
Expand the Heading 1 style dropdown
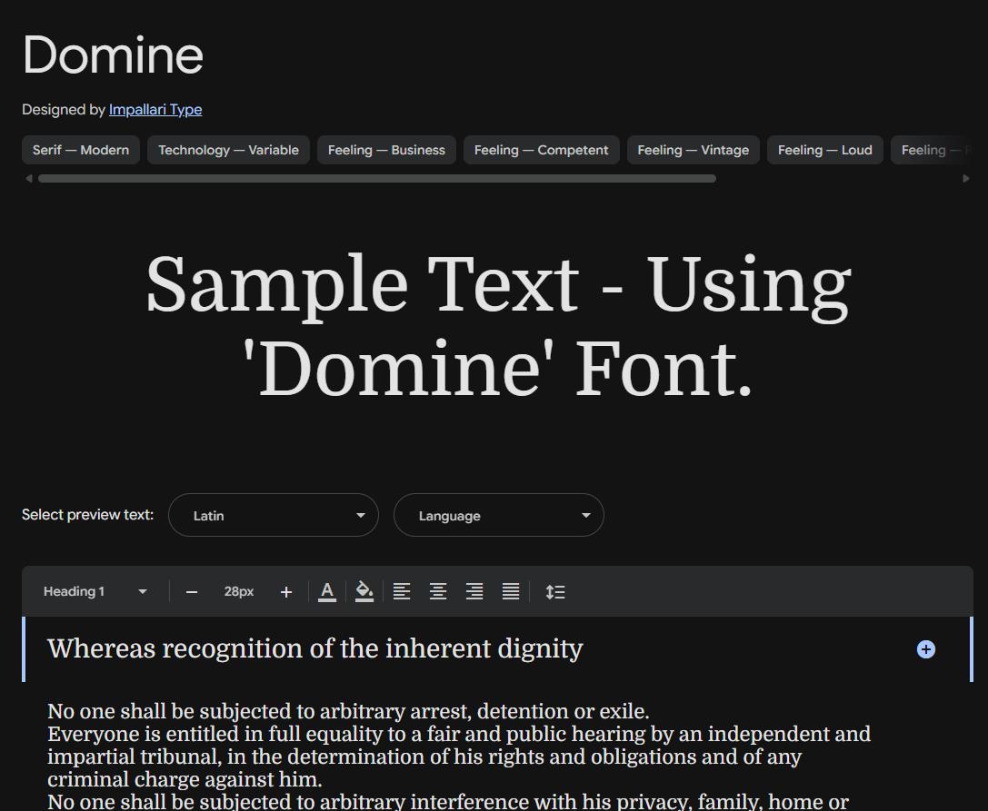tap(95, 591)
